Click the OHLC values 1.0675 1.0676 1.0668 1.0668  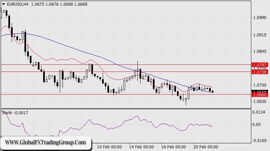point(59,4)
